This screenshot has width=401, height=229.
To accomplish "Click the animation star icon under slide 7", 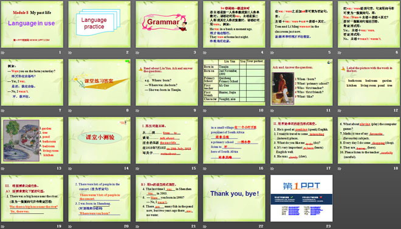I will coord(3,110).
